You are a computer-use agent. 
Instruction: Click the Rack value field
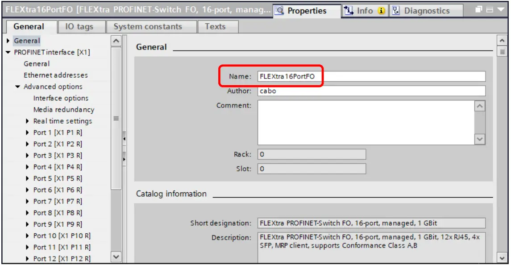pyautogui.click(x=312, y=154)
